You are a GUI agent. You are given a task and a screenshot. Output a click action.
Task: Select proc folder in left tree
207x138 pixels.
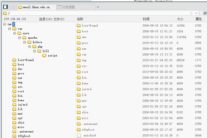(x=18, y=73)
